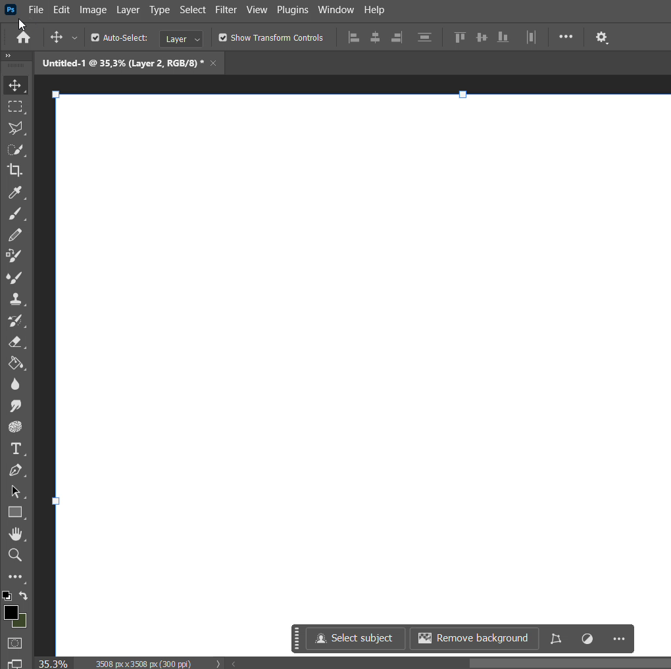The width and height of the screenshot is (671, 669).
Task: Pick the Eraser tool
Action: tap(15, 342)
